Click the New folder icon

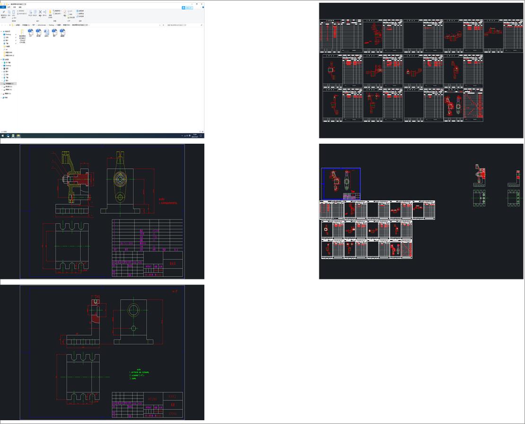point(50,13)
